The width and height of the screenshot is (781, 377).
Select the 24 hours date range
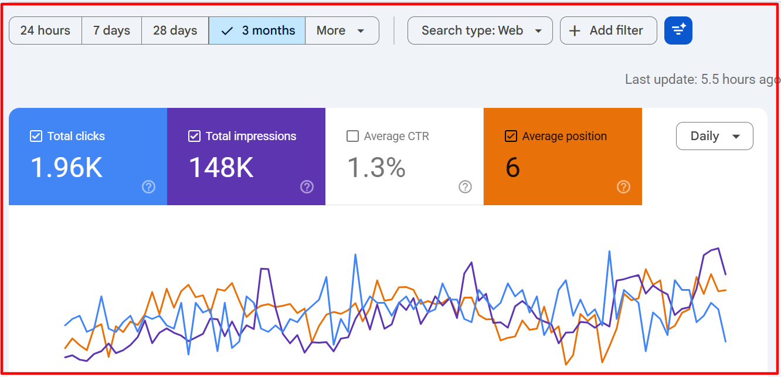[45, 30]
